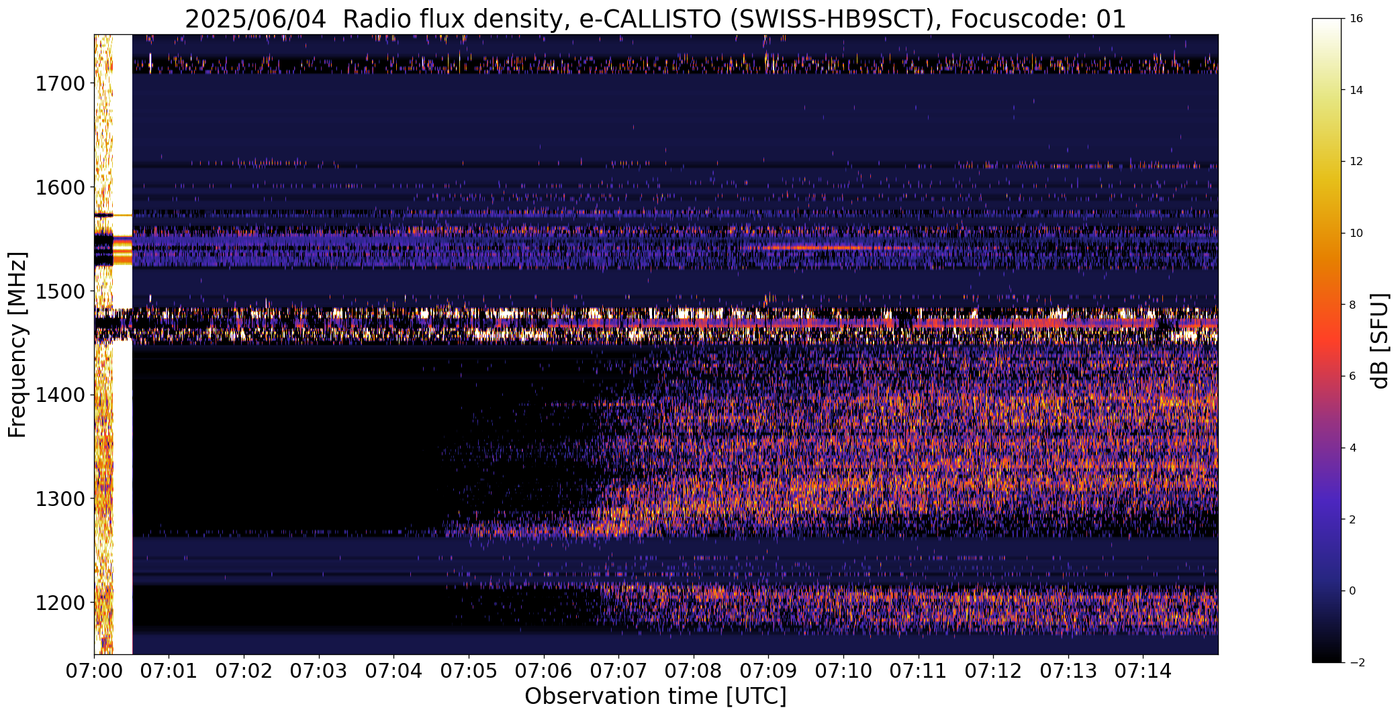Screen dimensions: 1400x716
Task: Click the 1600 frequency tick label
Action: (60, 187)
